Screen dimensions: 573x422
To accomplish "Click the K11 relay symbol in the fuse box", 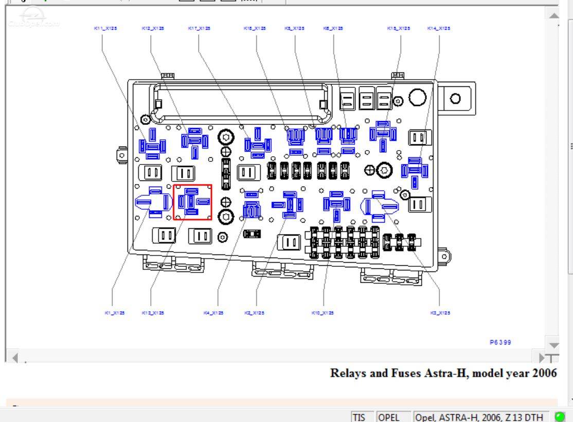I will click(152, 144).
